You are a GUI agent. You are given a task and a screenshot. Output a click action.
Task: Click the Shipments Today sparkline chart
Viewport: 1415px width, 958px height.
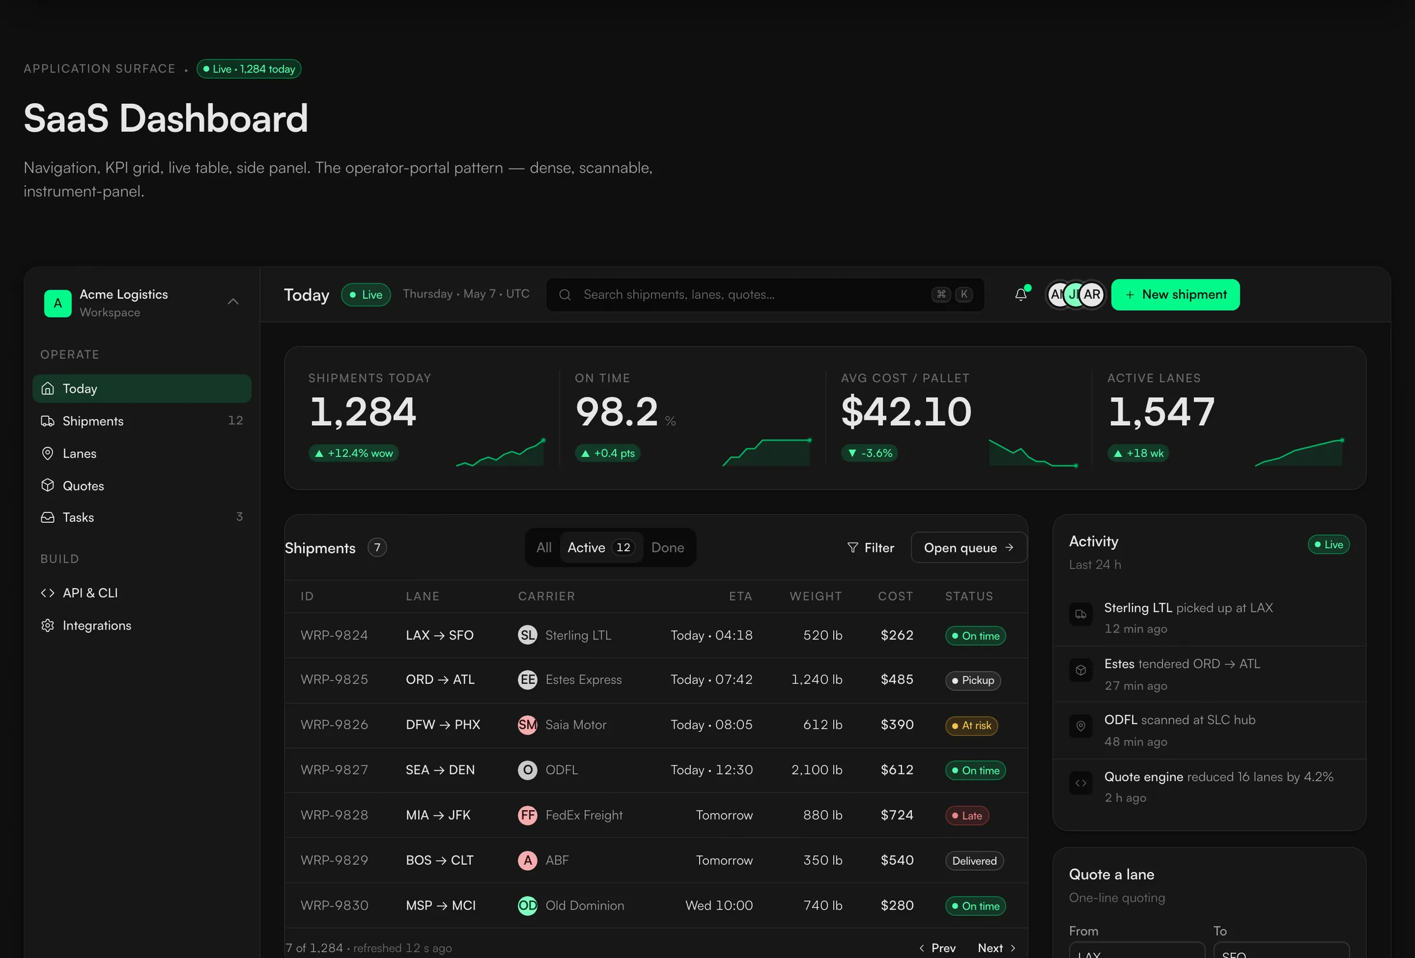pyautogui.click(x=501, y=453)
